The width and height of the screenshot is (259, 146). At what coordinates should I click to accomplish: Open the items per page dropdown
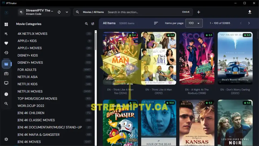(194, 23)
